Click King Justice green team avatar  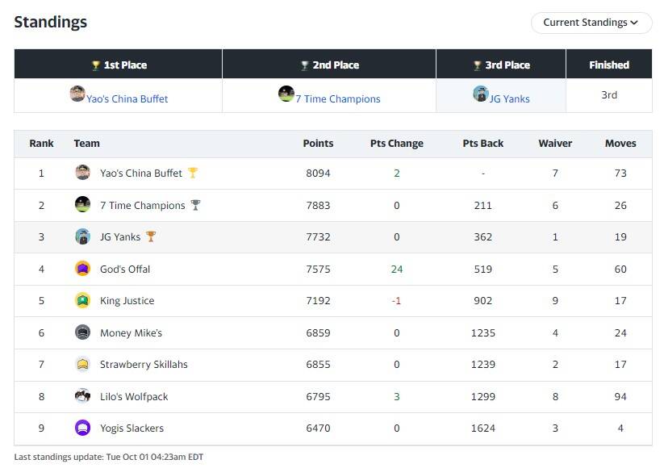[82, 300]
